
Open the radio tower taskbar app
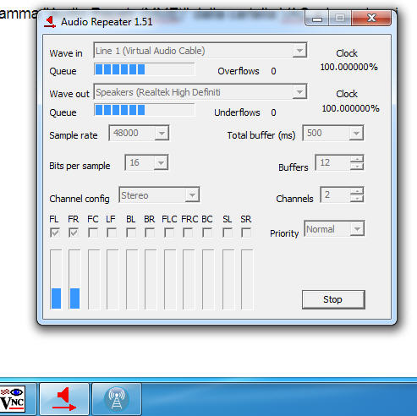point(117,399)
